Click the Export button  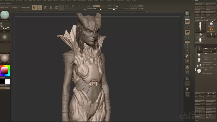(211, 9)
